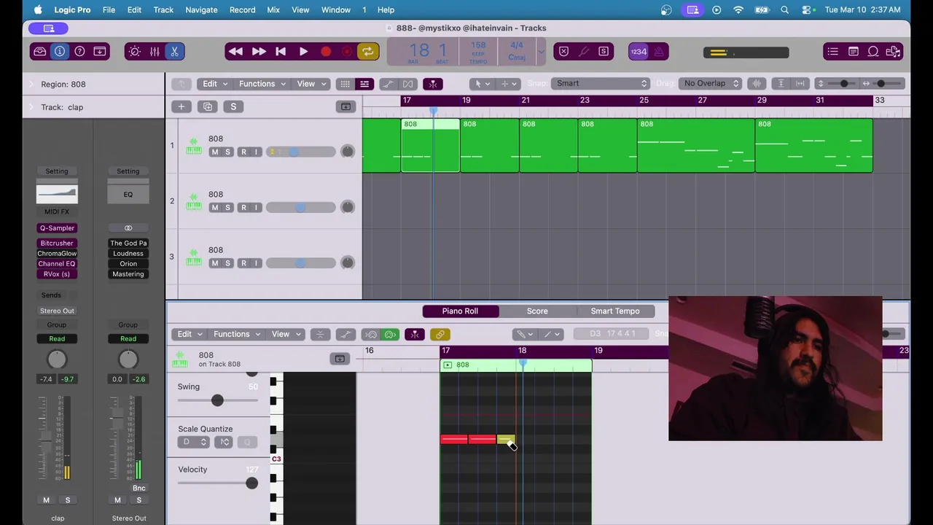Click the Duplicate Track icon
Image resolution: width=933 pixels, height=525 pixels.
click(208, 107)
